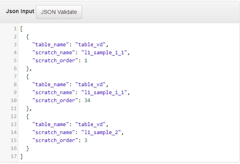240x164 pixels.
Task: Click line number 6 in gutter
Action: 15,69
